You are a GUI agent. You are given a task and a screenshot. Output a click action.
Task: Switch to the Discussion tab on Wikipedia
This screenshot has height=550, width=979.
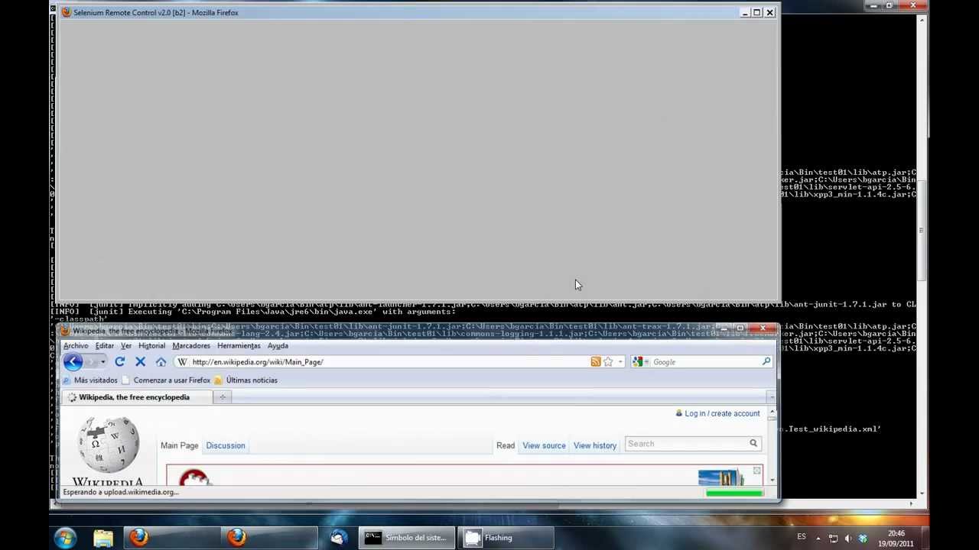pyautogui.click(x=226, y=445)
